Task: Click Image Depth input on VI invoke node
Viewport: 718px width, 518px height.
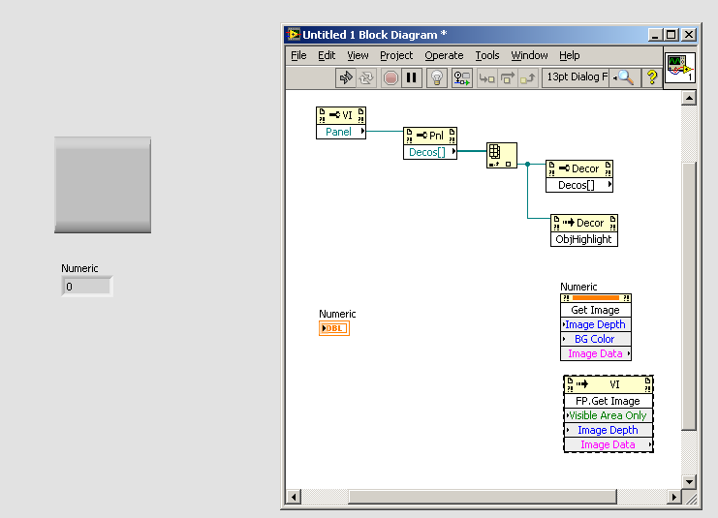Action: (x=609, y=430)
